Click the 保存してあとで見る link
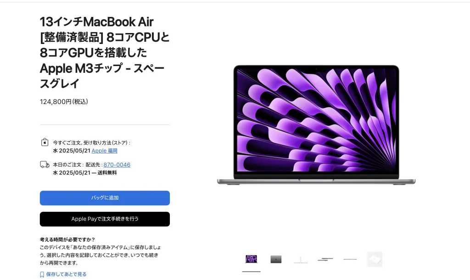Image resolution: width=470 pixels, height=280 pixels. (x=66, y=275)
